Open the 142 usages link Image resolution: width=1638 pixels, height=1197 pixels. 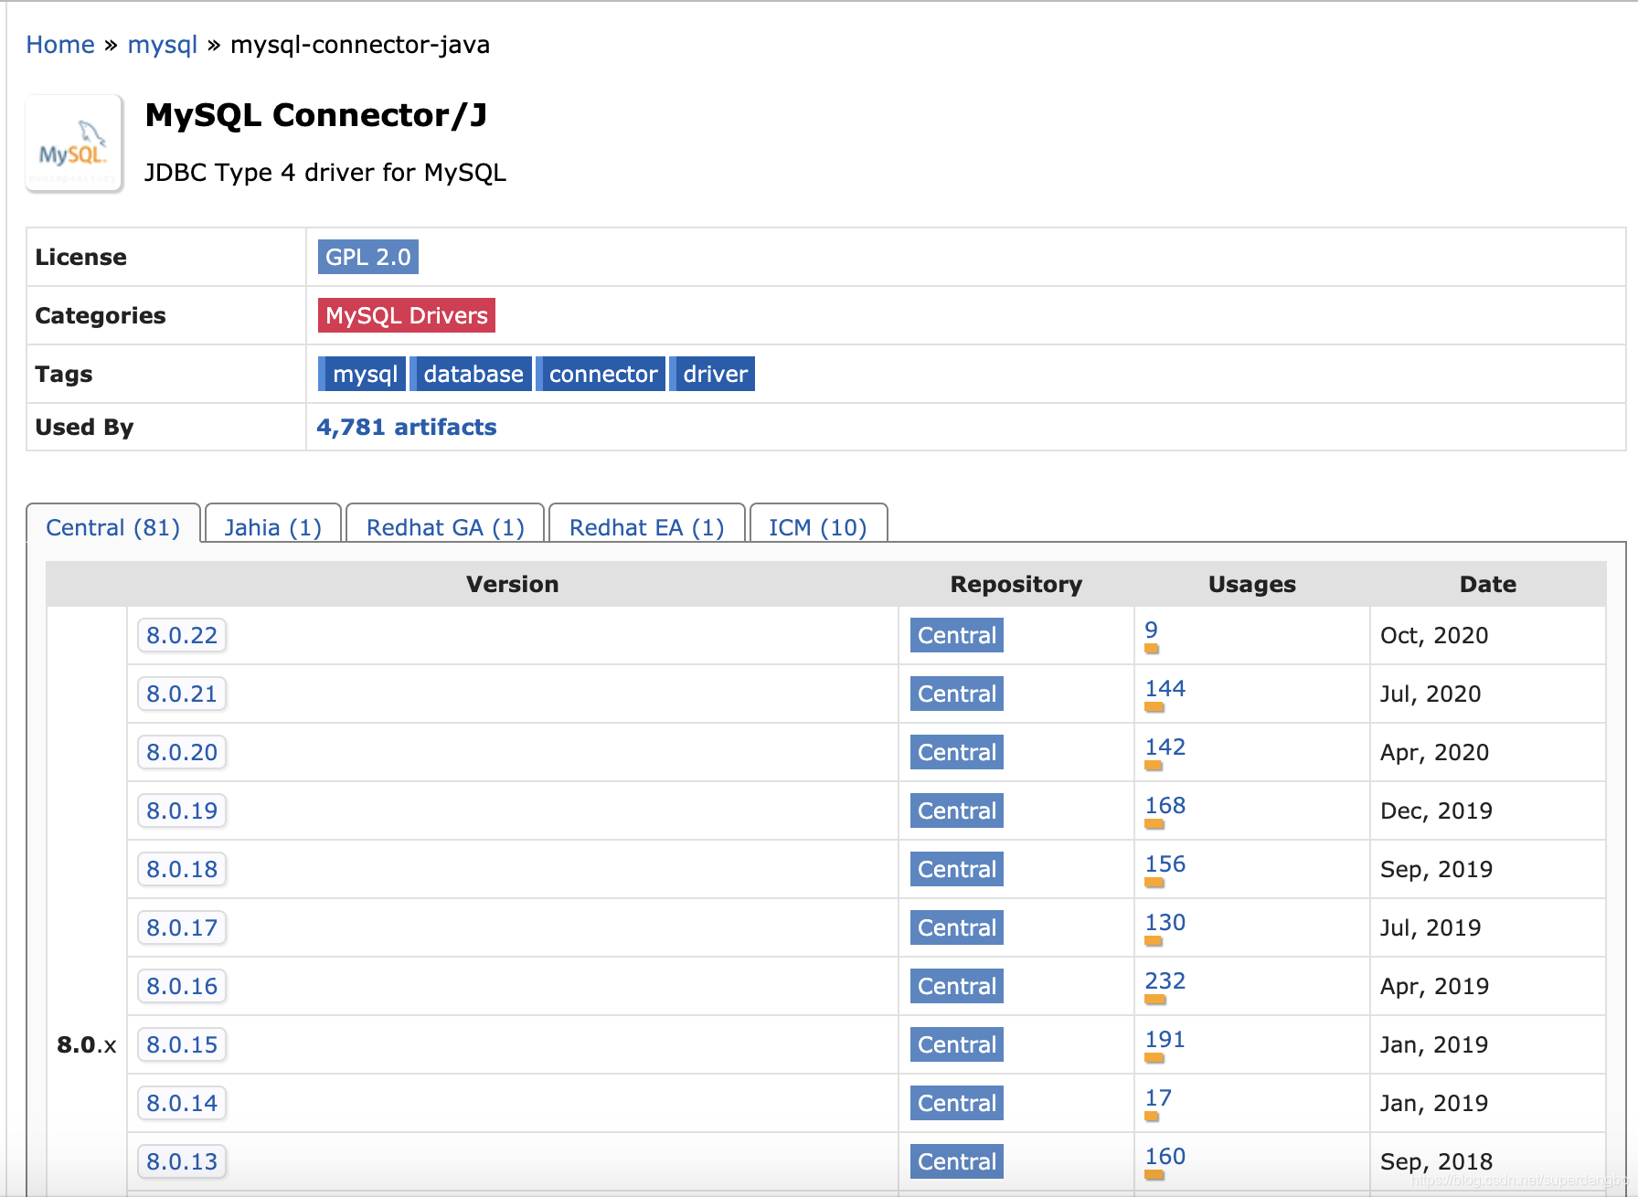(x=1165, y=747)
